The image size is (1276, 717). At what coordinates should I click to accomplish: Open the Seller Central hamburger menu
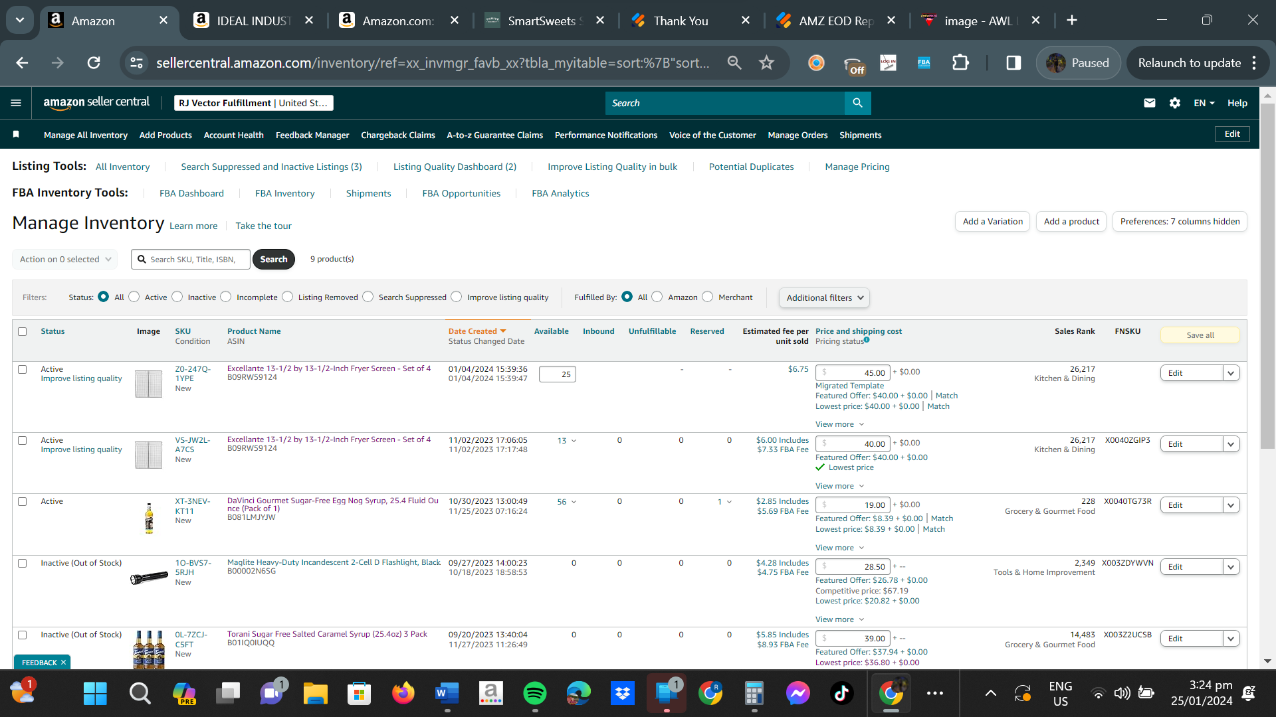point(16,103)
